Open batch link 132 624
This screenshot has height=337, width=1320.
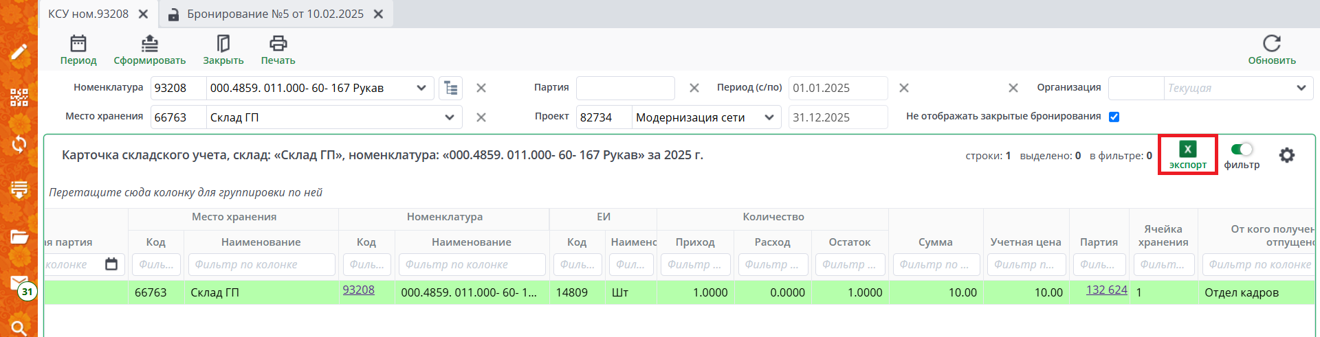point(1106,290)
